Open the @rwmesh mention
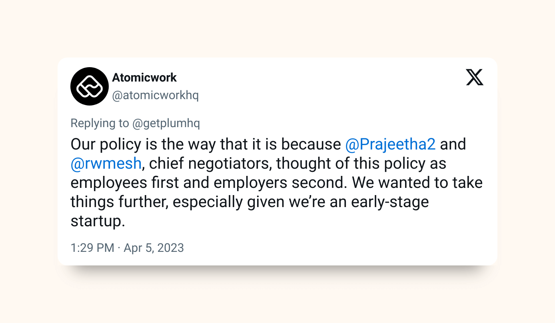555x323 pixels. point(106,163)
